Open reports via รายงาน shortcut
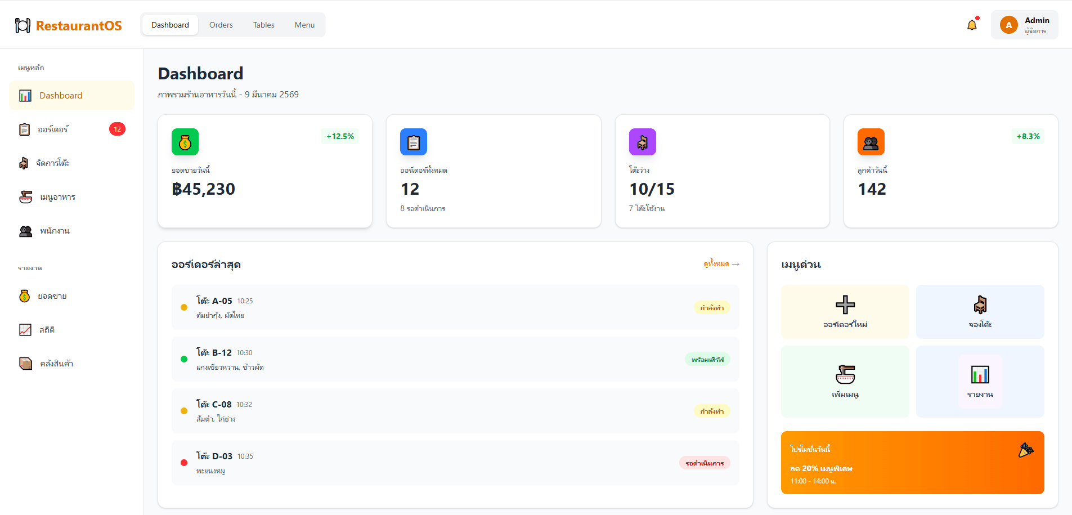Screen dimensions: 1072x515 [x=980, y=381]
